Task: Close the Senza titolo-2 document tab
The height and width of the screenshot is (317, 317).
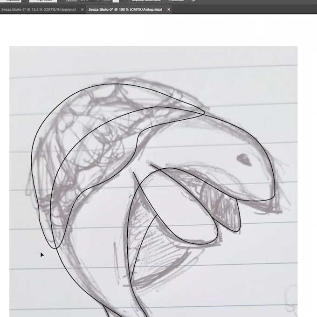Action: click(x=82, y=9)
